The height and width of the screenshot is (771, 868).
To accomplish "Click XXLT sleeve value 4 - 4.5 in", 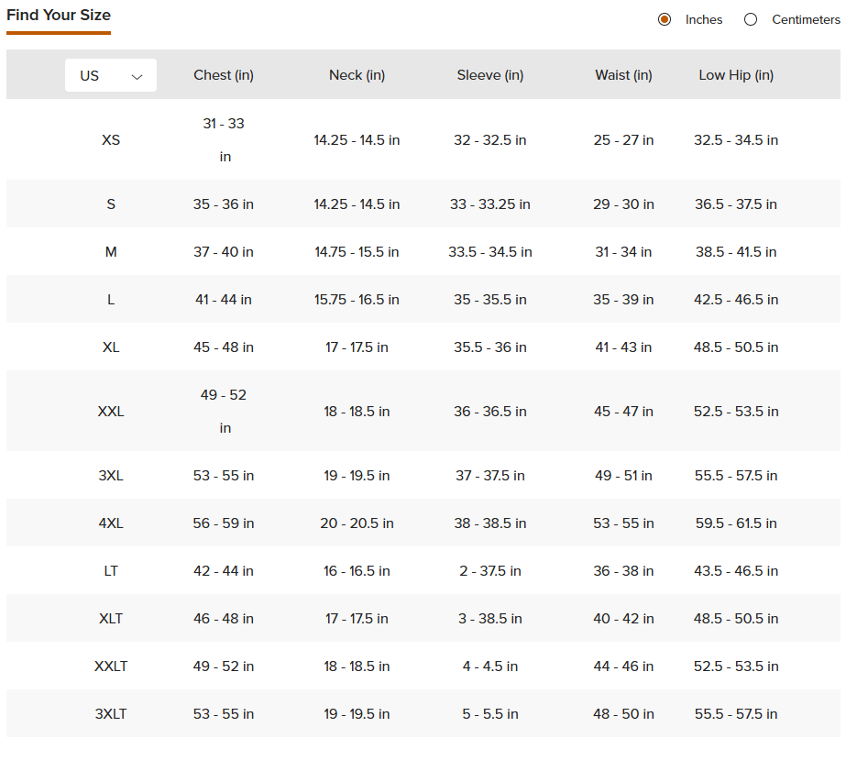I will 489,666.
